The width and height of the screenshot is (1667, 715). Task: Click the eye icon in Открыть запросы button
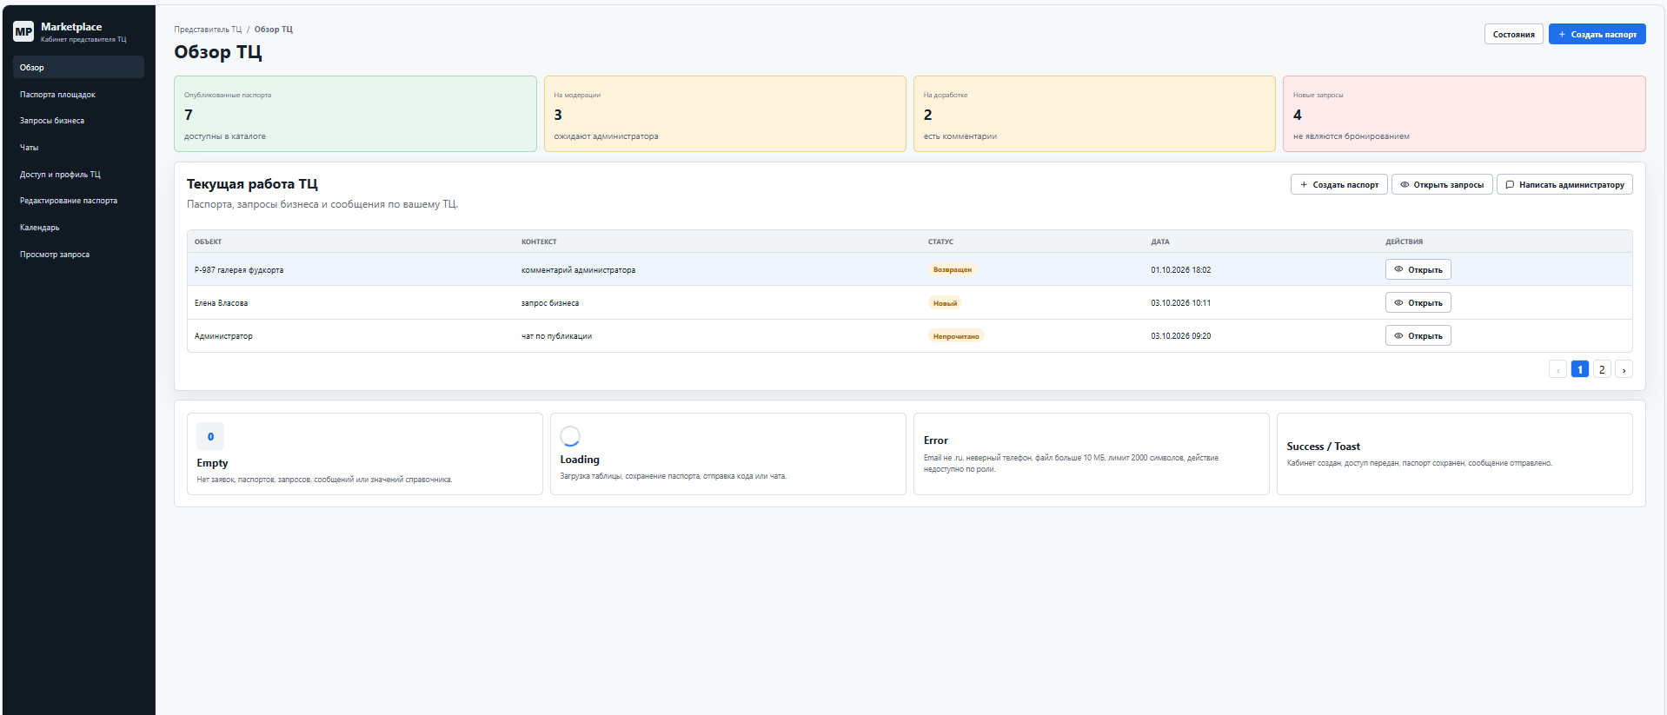(1405, 184)
